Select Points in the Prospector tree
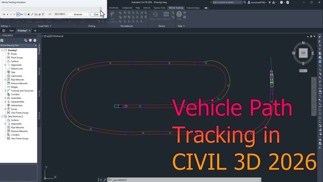This screenshot has width=323, height=182. pyautogui.click(x=14, y=54)
